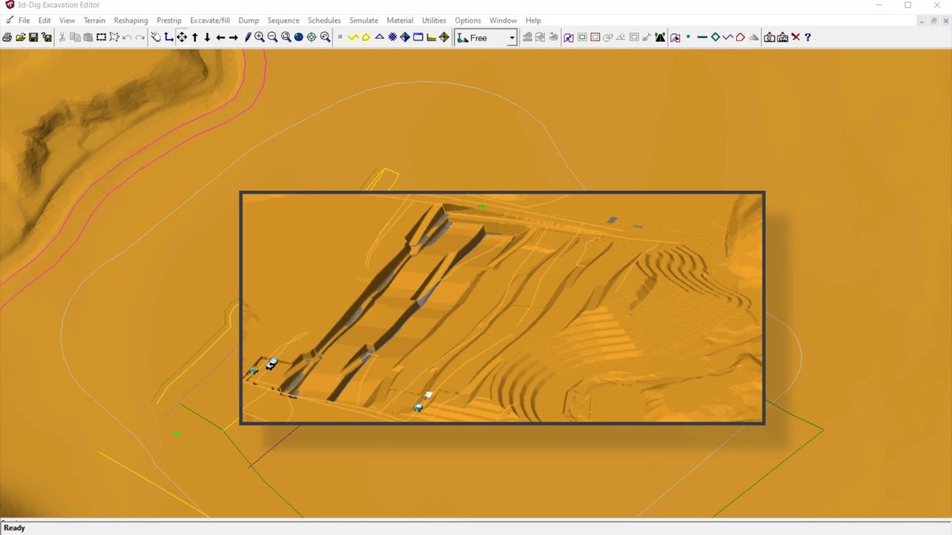
Task: Open the Free mode dropdown arrow
Action: coord(512,38)
